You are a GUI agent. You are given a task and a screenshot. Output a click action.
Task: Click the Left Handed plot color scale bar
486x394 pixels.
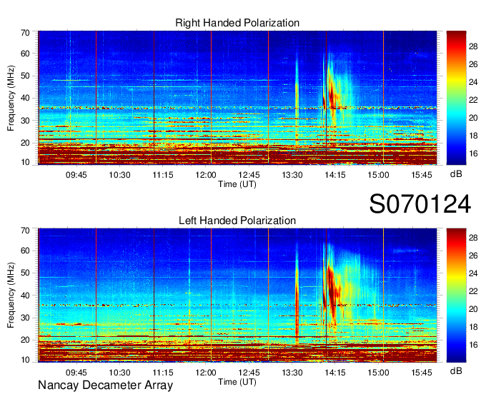click(456, 295)
